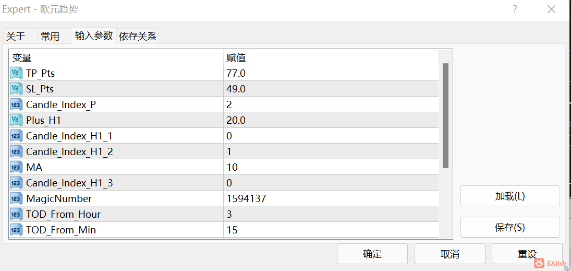Screen dimensions: 571x271
Task: Click the Candle_Index_P integer icon
Action: 16,104
